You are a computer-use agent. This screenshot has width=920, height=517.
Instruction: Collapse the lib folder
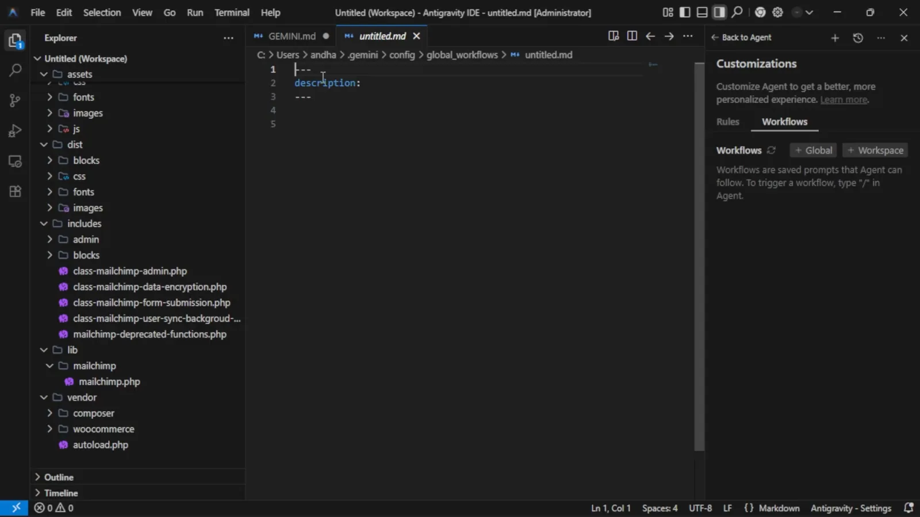click(x=44, y=350)
